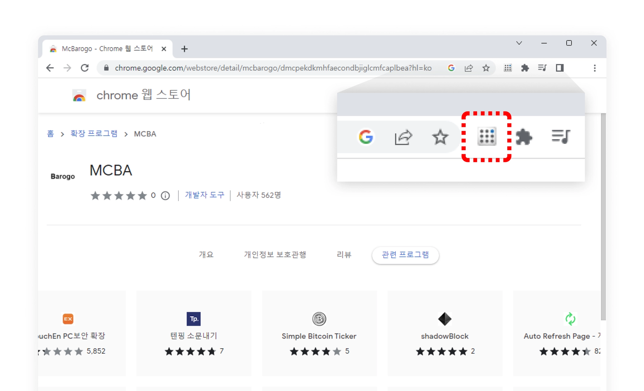Screen dimensions: 644x391
Task: Open the Simple Bitcoin Ticker card
Action: pos(319,333)
